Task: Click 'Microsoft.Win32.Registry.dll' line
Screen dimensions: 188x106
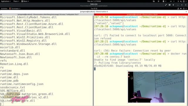Action: pyautogui.click(x=23, y=41)
